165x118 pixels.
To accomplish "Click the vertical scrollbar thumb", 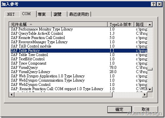I will pyautogui.click(x=150, y=69).
